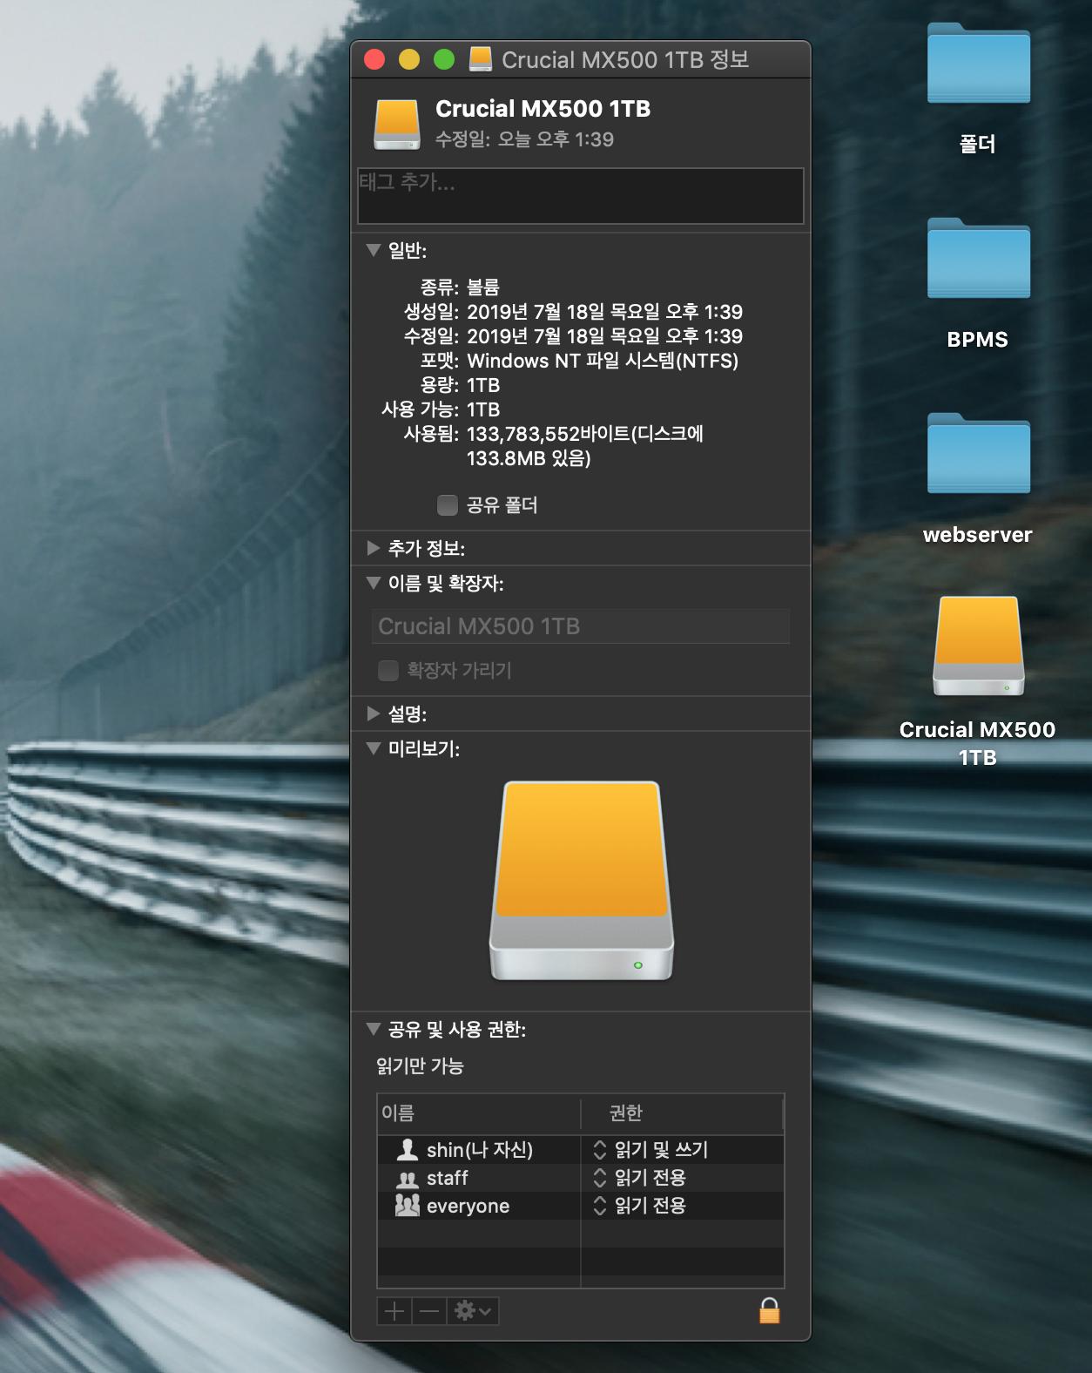Screen dimensions: 1092x1373
Task: Expand the 추가 정보 section
Action: 374,548
